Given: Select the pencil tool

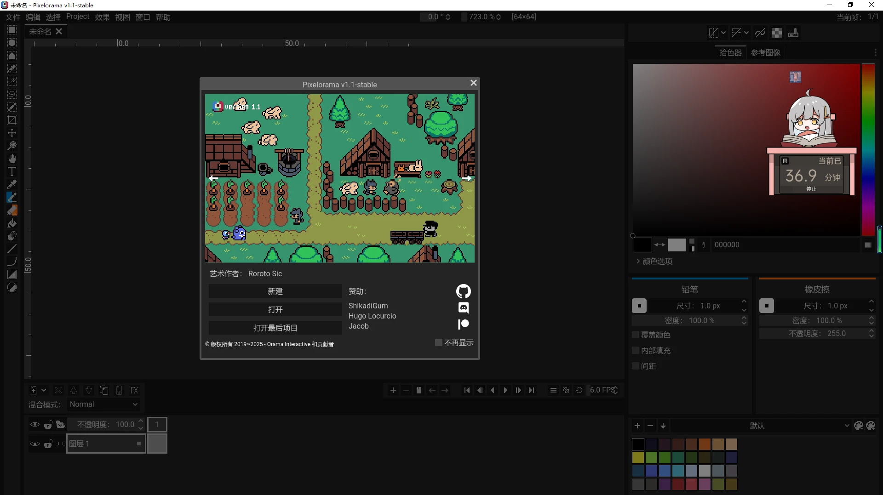Looking at the screenshot, I should click(x=12, y=197).
